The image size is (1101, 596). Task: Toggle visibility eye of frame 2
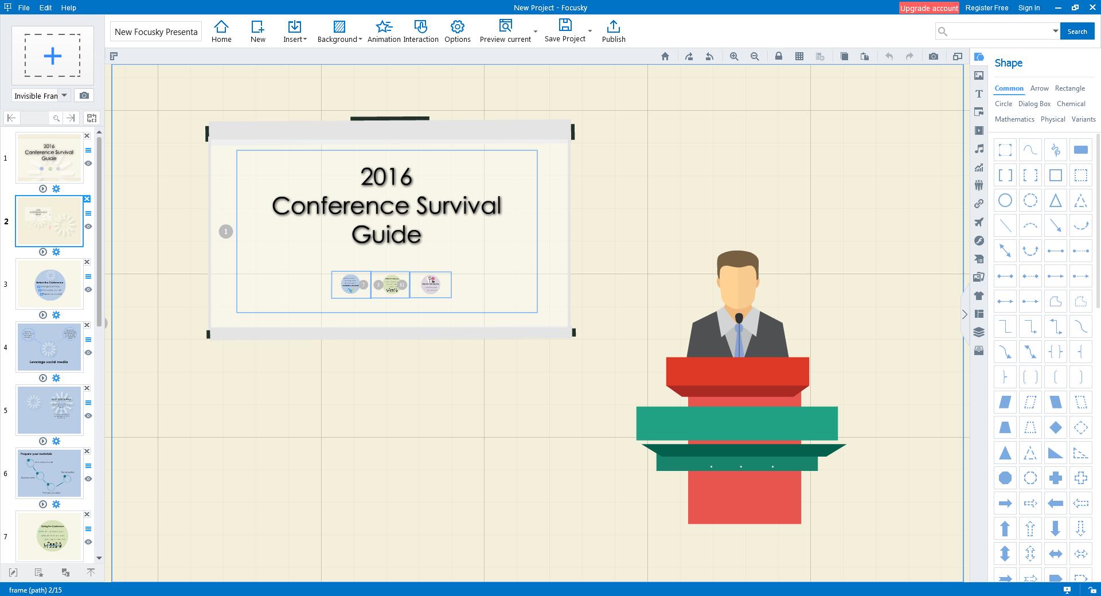tap(88, 227)
